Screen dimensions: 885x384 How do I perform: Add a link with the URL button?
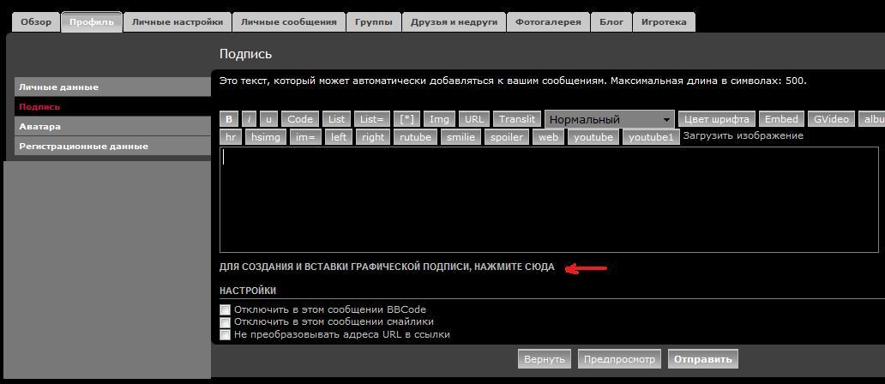coord(473,119)
